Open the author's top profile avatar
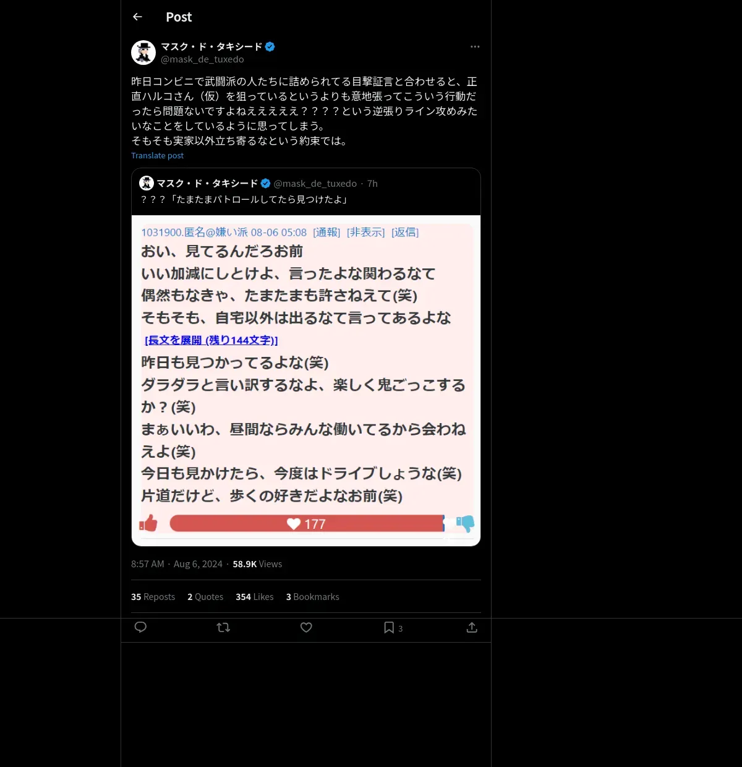Image resolution: width=742 pixels, height=767 pixels. coord(143,53)
